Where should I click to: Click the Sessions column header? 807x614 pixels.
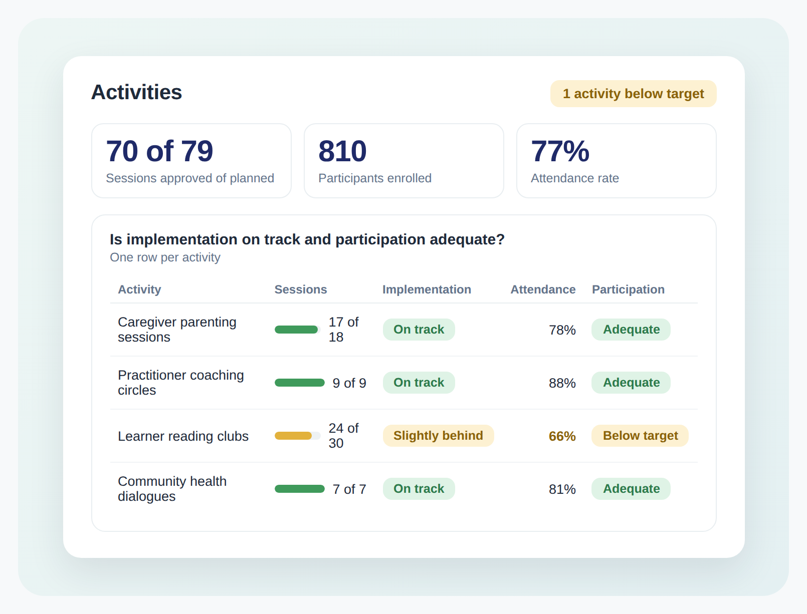coord(301,289)
